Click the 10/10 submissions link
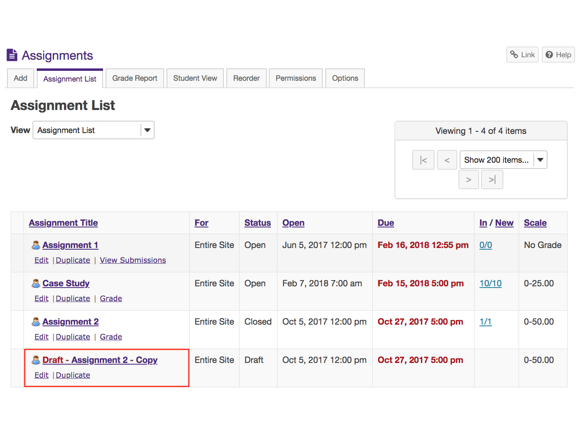 pos(490,283)
